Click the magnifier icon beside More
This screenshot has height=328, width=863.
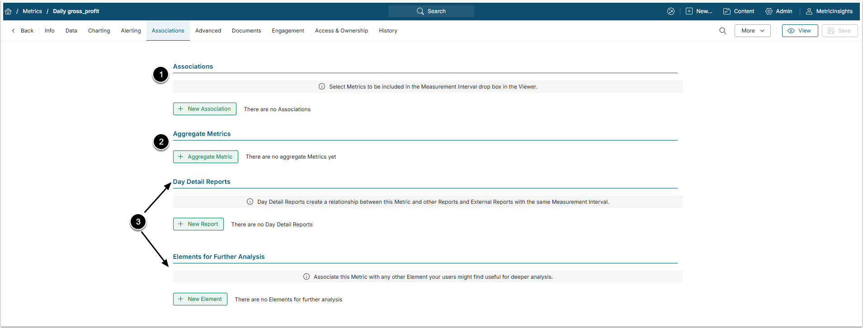723,31
